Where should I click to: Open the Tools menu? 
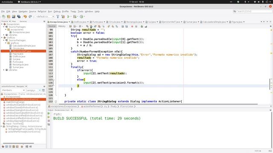click(80, 11)
